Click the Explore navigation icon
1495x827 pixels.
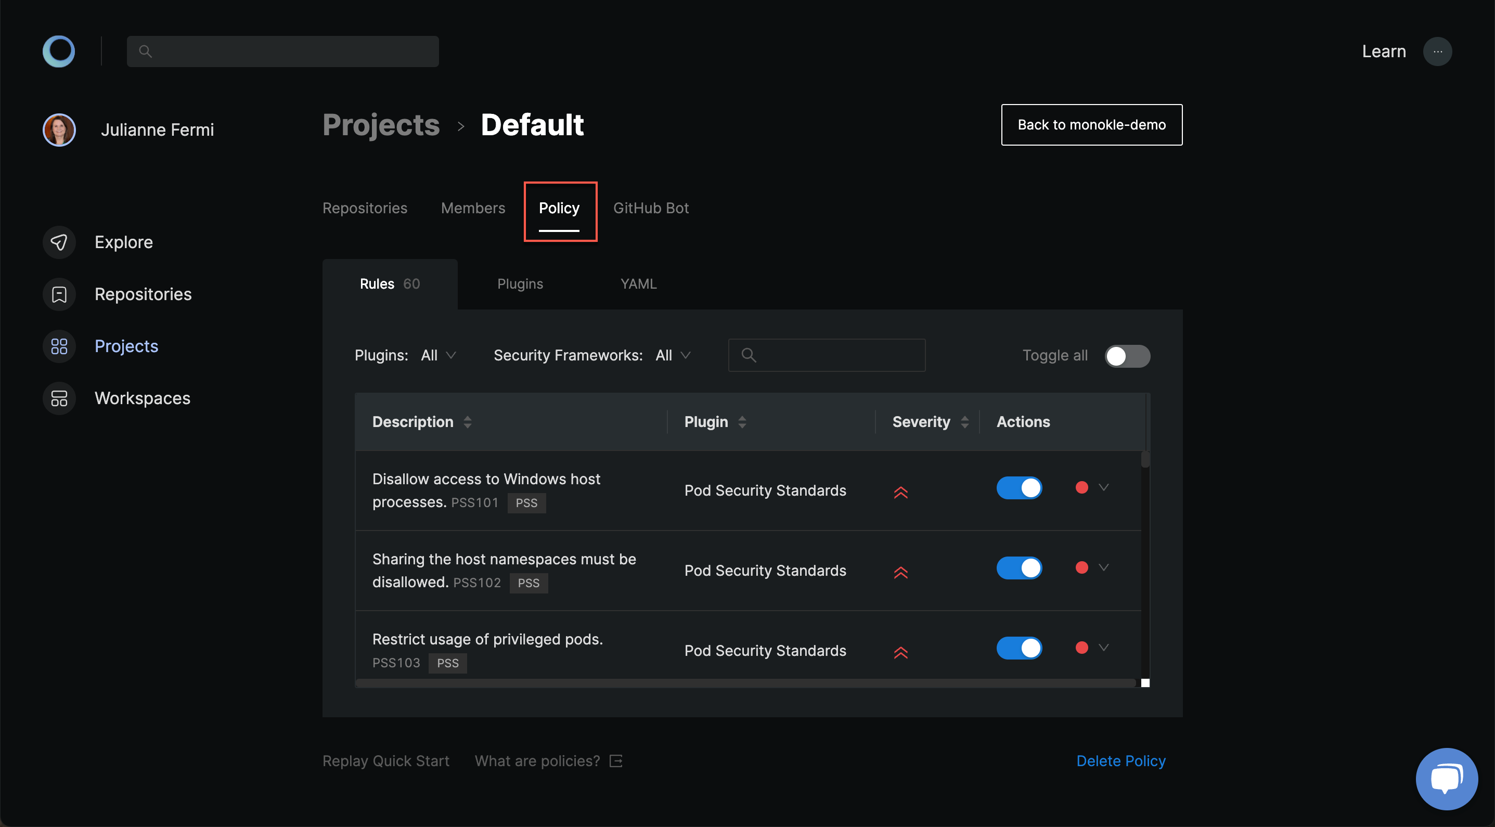tap(59, 241)
